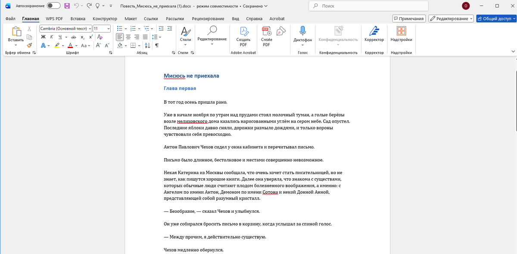This screenshot has height=254, width=517.
Task: Click the Cut scissors icon
Action: point(29,29)
